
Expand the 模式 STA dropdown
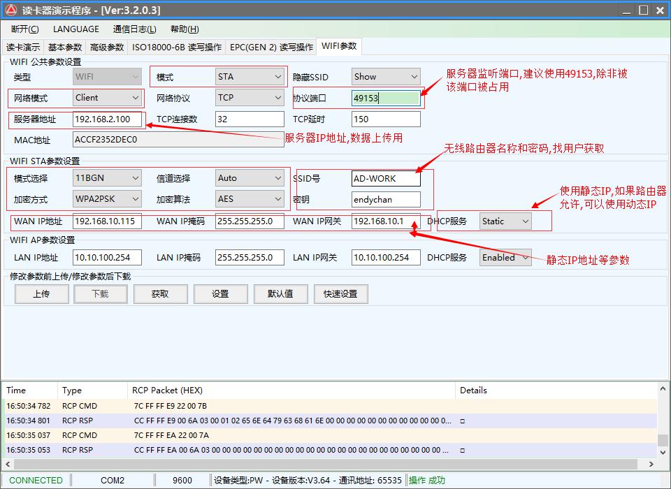(250, 77)
